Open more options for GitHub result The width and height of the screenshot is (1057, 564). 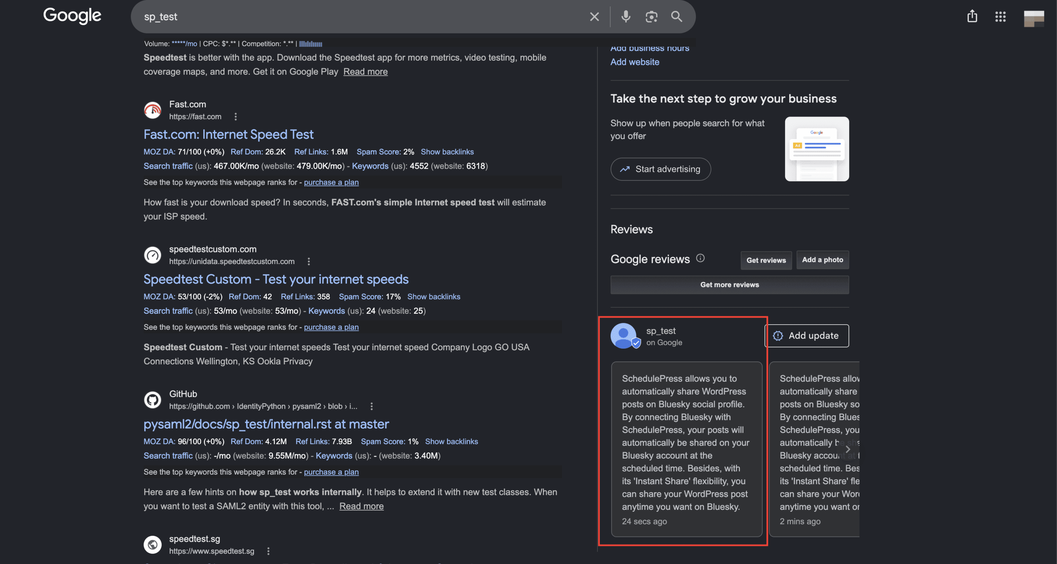[372, 406]
